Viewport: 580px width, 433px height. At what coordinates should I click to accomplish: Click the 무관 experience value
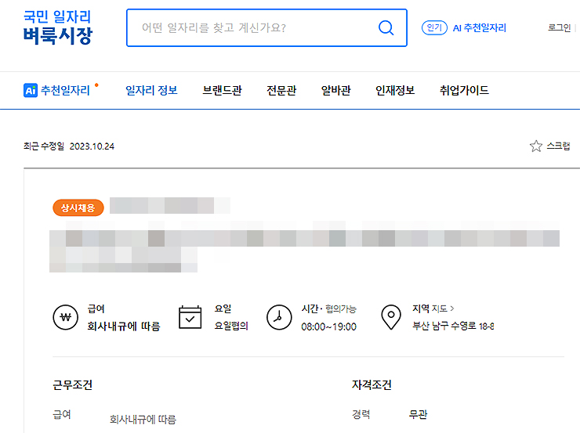click(x=418, y=414)
